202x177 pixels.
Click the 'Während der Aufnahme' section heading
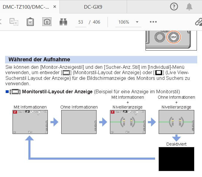(x=39, y=59)
